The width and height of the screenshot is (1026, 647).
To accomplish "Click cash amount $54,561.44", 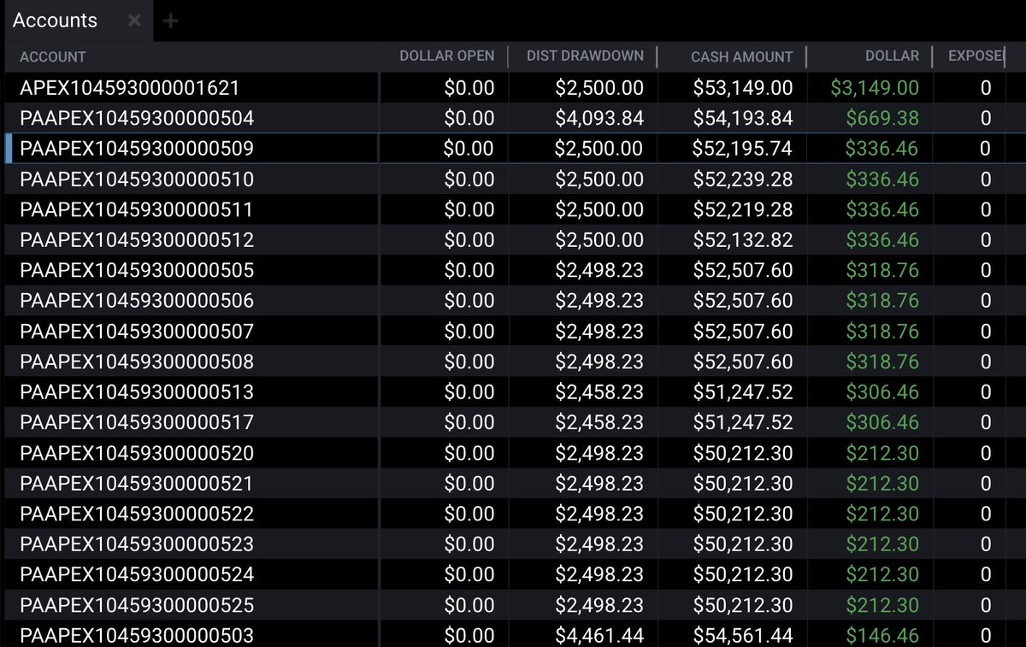I will coord(743,636).
